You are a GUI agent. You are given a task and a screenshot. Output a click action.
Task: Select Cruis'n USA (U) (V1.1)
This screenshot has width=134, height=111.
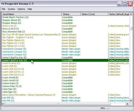pos(13,72)
